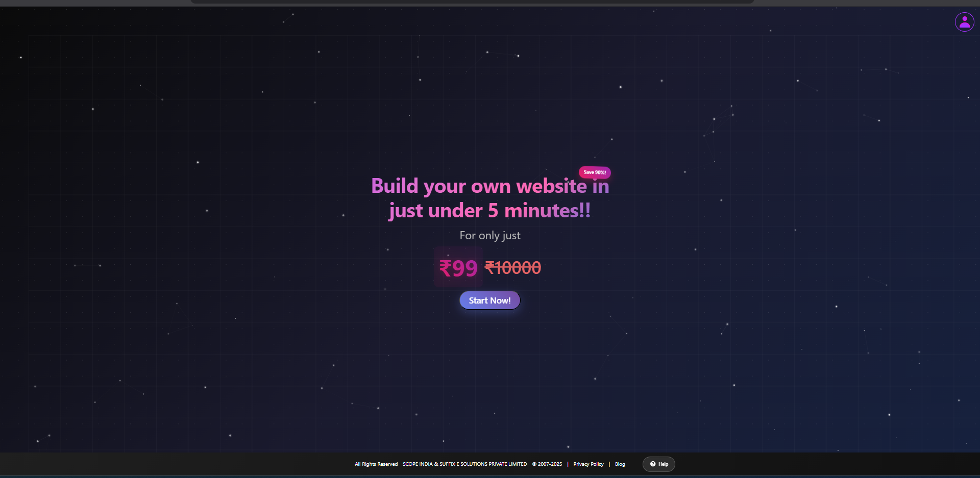Click the Help label text in footer

click(663, 464)
